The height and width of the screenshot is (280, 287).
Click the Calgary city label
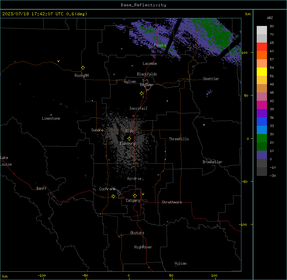click(133, 201)
